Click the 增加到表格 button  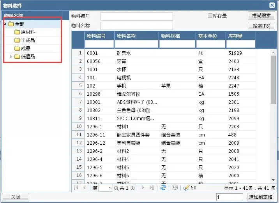[261, 197]
